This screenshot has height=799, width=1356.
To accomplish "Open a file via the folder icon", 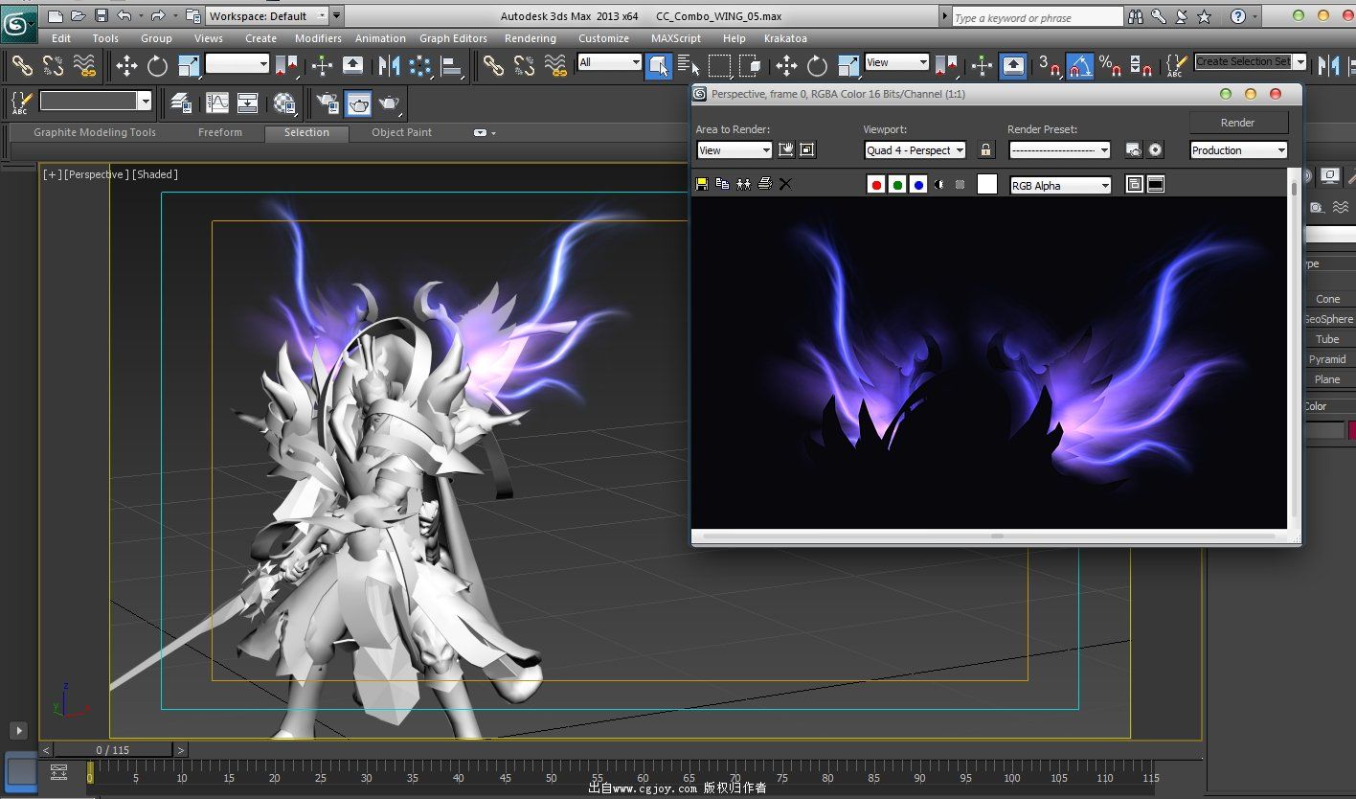I will [78, 16].
